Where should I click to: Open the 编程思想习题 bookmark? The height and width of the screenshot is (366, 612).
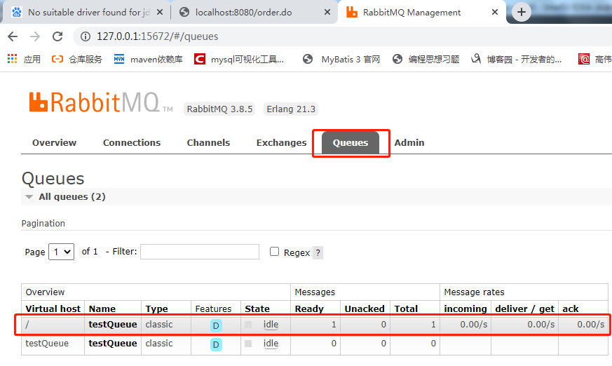(426, 60)
